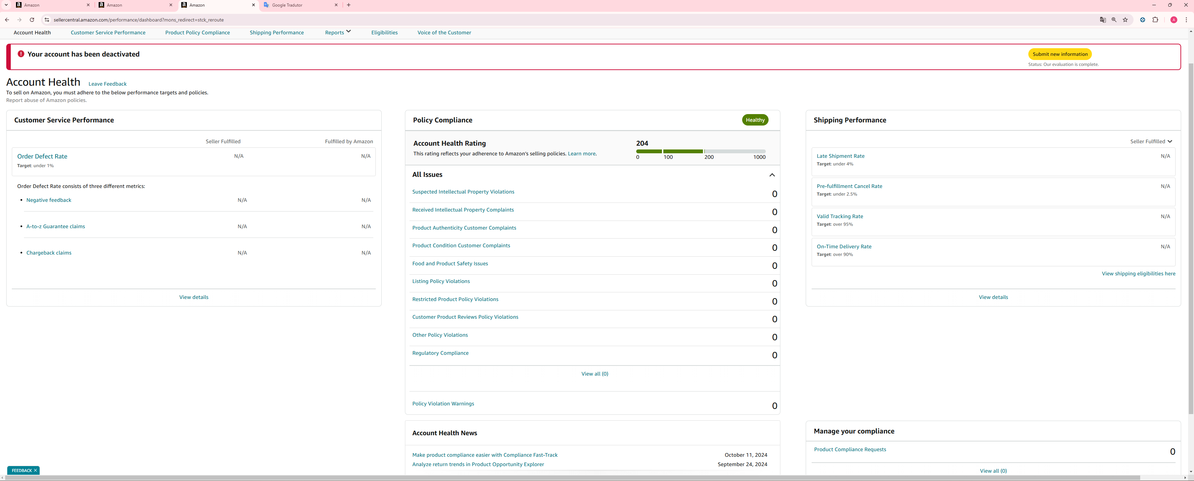1194x481 pixels.
Task: Switch to the Google Tradutor tab
Action: tap(300, 5)
